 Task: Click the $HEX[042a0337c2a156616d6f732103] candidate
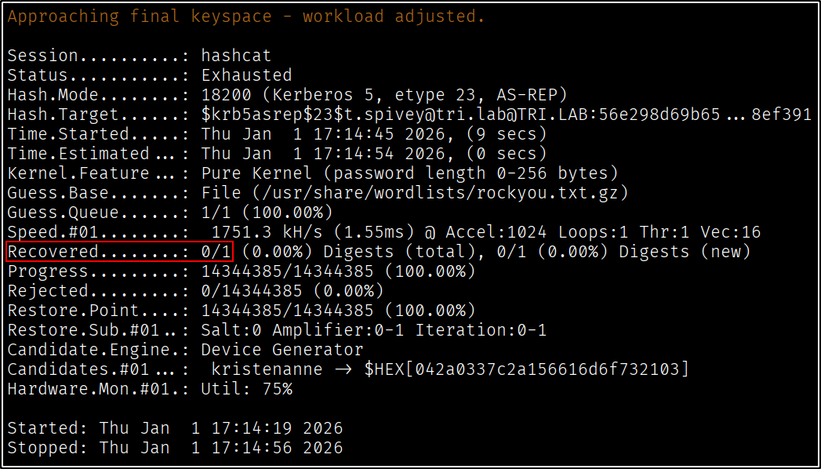tap(526, 369)
